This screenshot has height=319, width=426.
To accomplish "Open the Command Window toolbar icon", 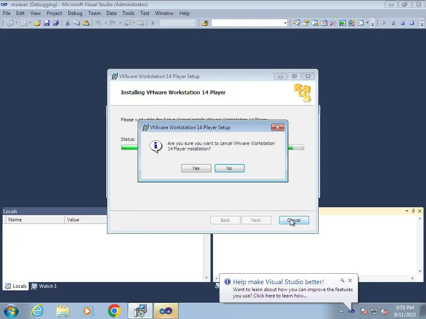I will tap(361, 23).
